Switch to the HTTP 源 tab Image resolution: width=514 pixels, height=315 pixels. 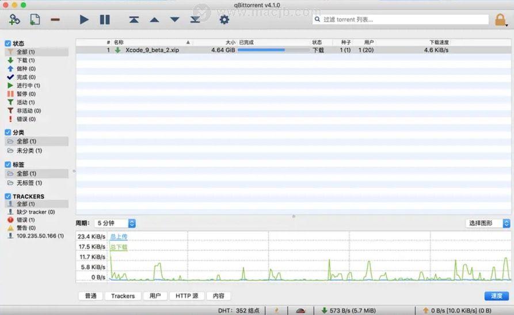click(187, 296)
